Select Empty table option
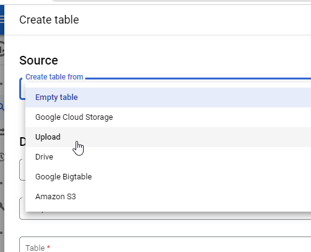This screenshot has height=252, width=311. (x=168, y=97)
